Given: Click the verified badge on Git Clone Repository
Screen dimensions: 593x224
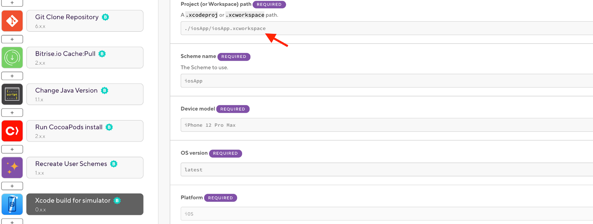Looking at the screenshot, I should pos(105,17).
